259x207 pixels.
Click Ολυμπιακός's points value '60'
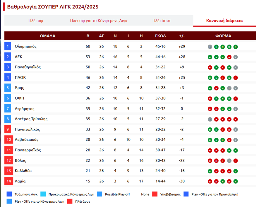pos(88,46)
